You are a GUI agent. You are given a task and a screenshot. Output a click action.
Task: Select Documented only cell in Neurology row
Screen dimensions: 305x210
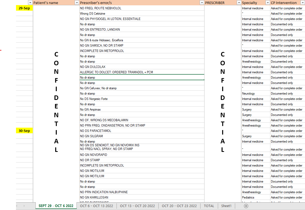pos(287,94)
